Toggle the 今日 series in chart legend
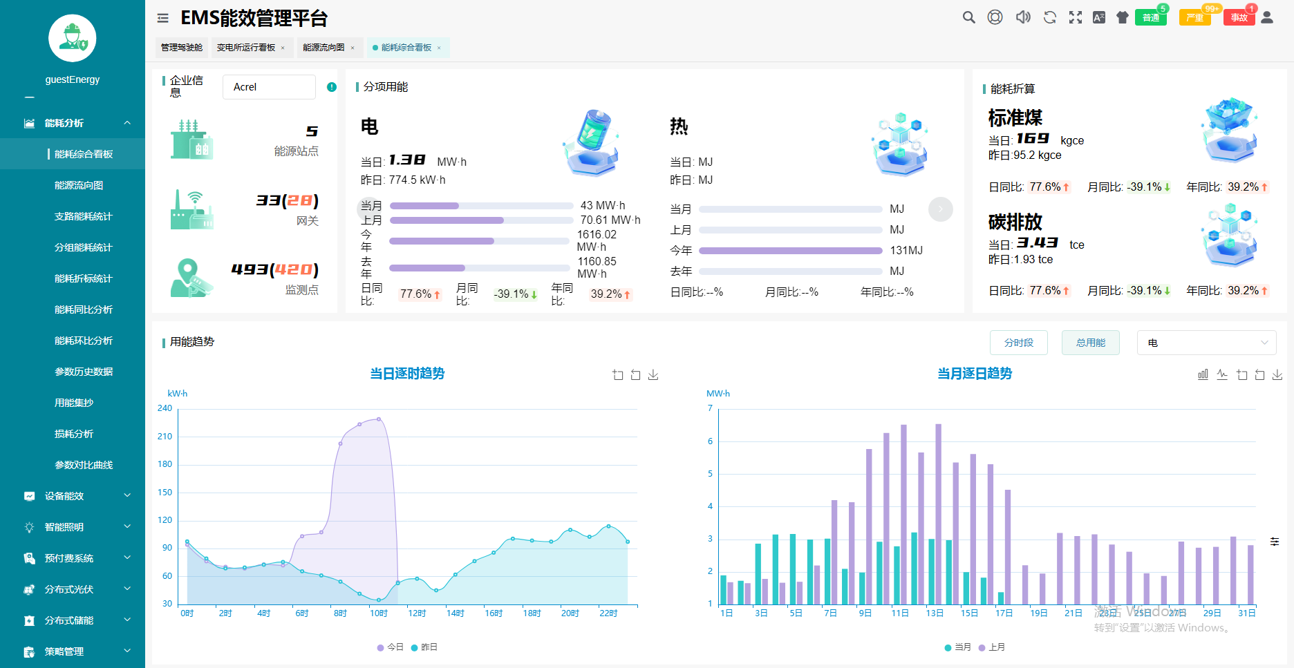Viewport: 1294px width, 668px height. point(391,647)
